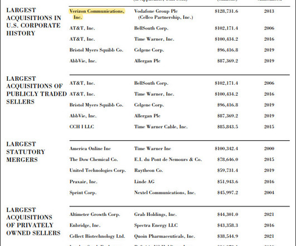Image resolution: width=296 pixels, height=246 pixels.
Task: Click 'America Online Inc' buyer name
Action: pos(90,149)
